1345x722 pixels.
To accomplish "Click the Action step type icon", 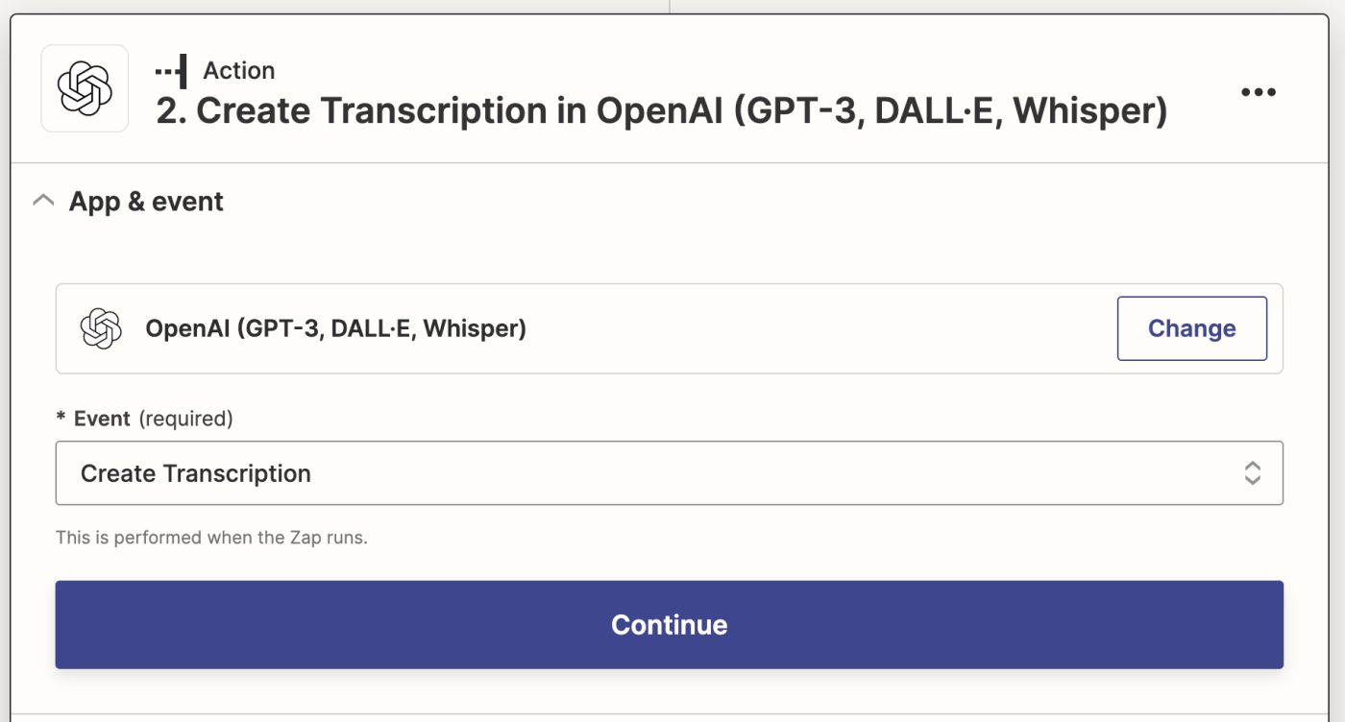I will (171, 71).
